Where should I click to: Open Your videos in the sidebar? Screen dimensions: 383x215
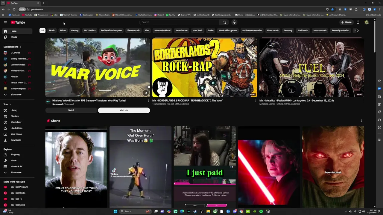17,134
